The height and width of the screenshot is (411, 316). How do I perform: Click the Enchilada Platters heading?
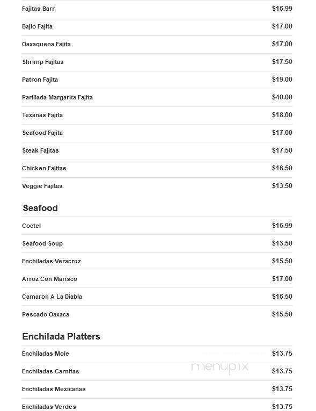point(61,336)
